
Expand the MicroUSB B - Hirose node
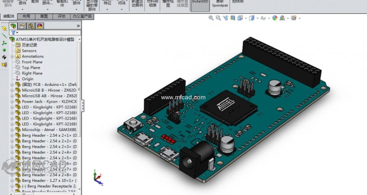click(12, 90)
